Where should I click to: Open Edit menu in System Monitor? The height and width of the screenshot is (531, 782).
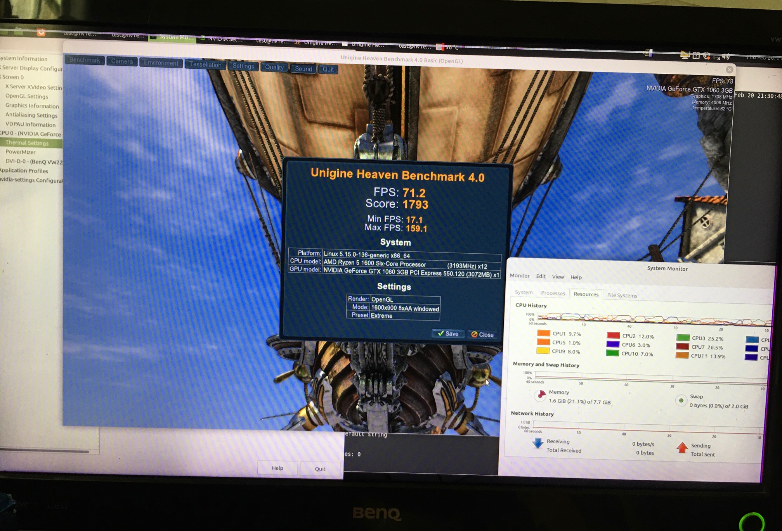coord(541,276)
